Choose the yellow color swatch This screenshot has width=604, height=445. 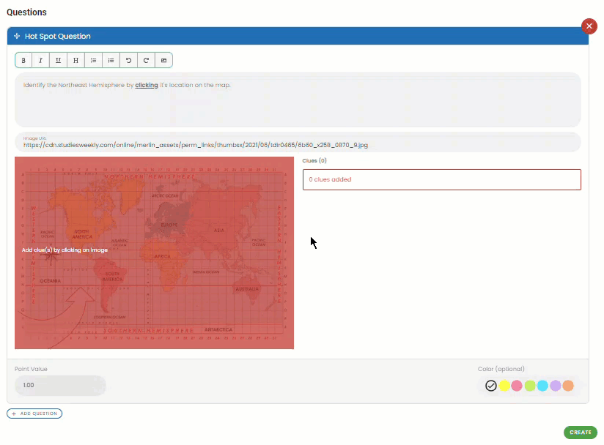tap(504, 386)
